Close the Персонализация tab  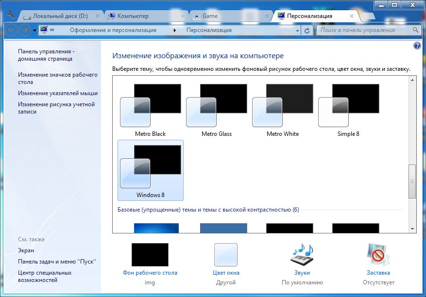352,16
